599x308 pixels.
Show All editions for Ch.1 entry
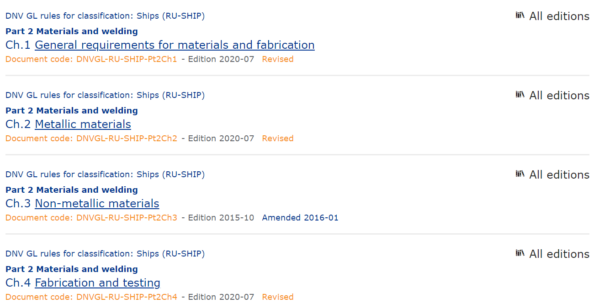559,16
